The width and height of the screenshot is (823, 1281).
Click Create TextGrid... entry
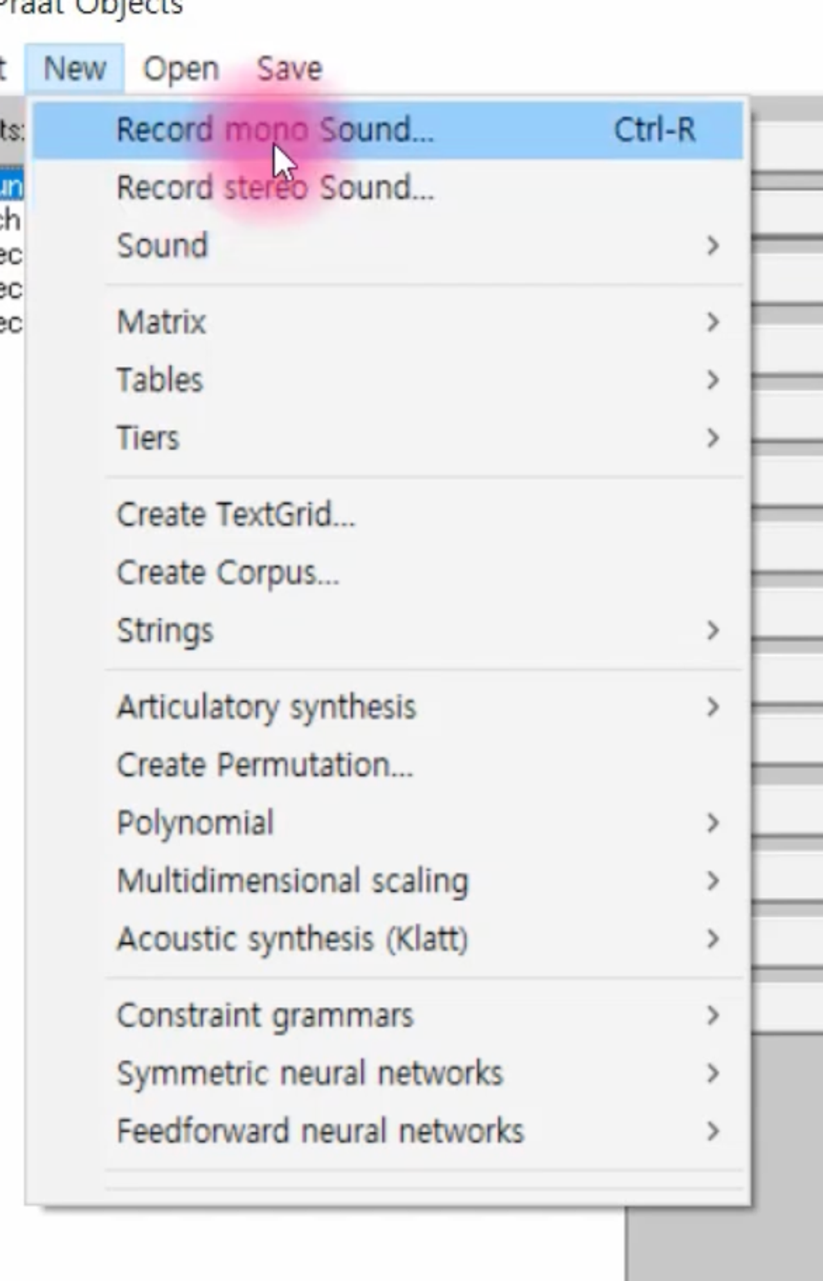388,515
